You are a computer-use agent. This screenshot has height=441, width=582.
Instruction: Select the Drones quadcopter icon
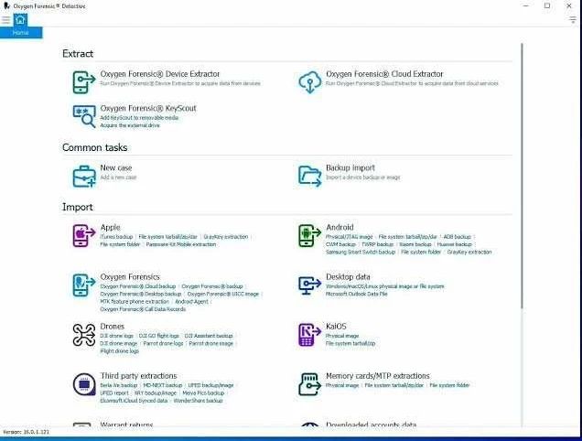coord(84,335)
